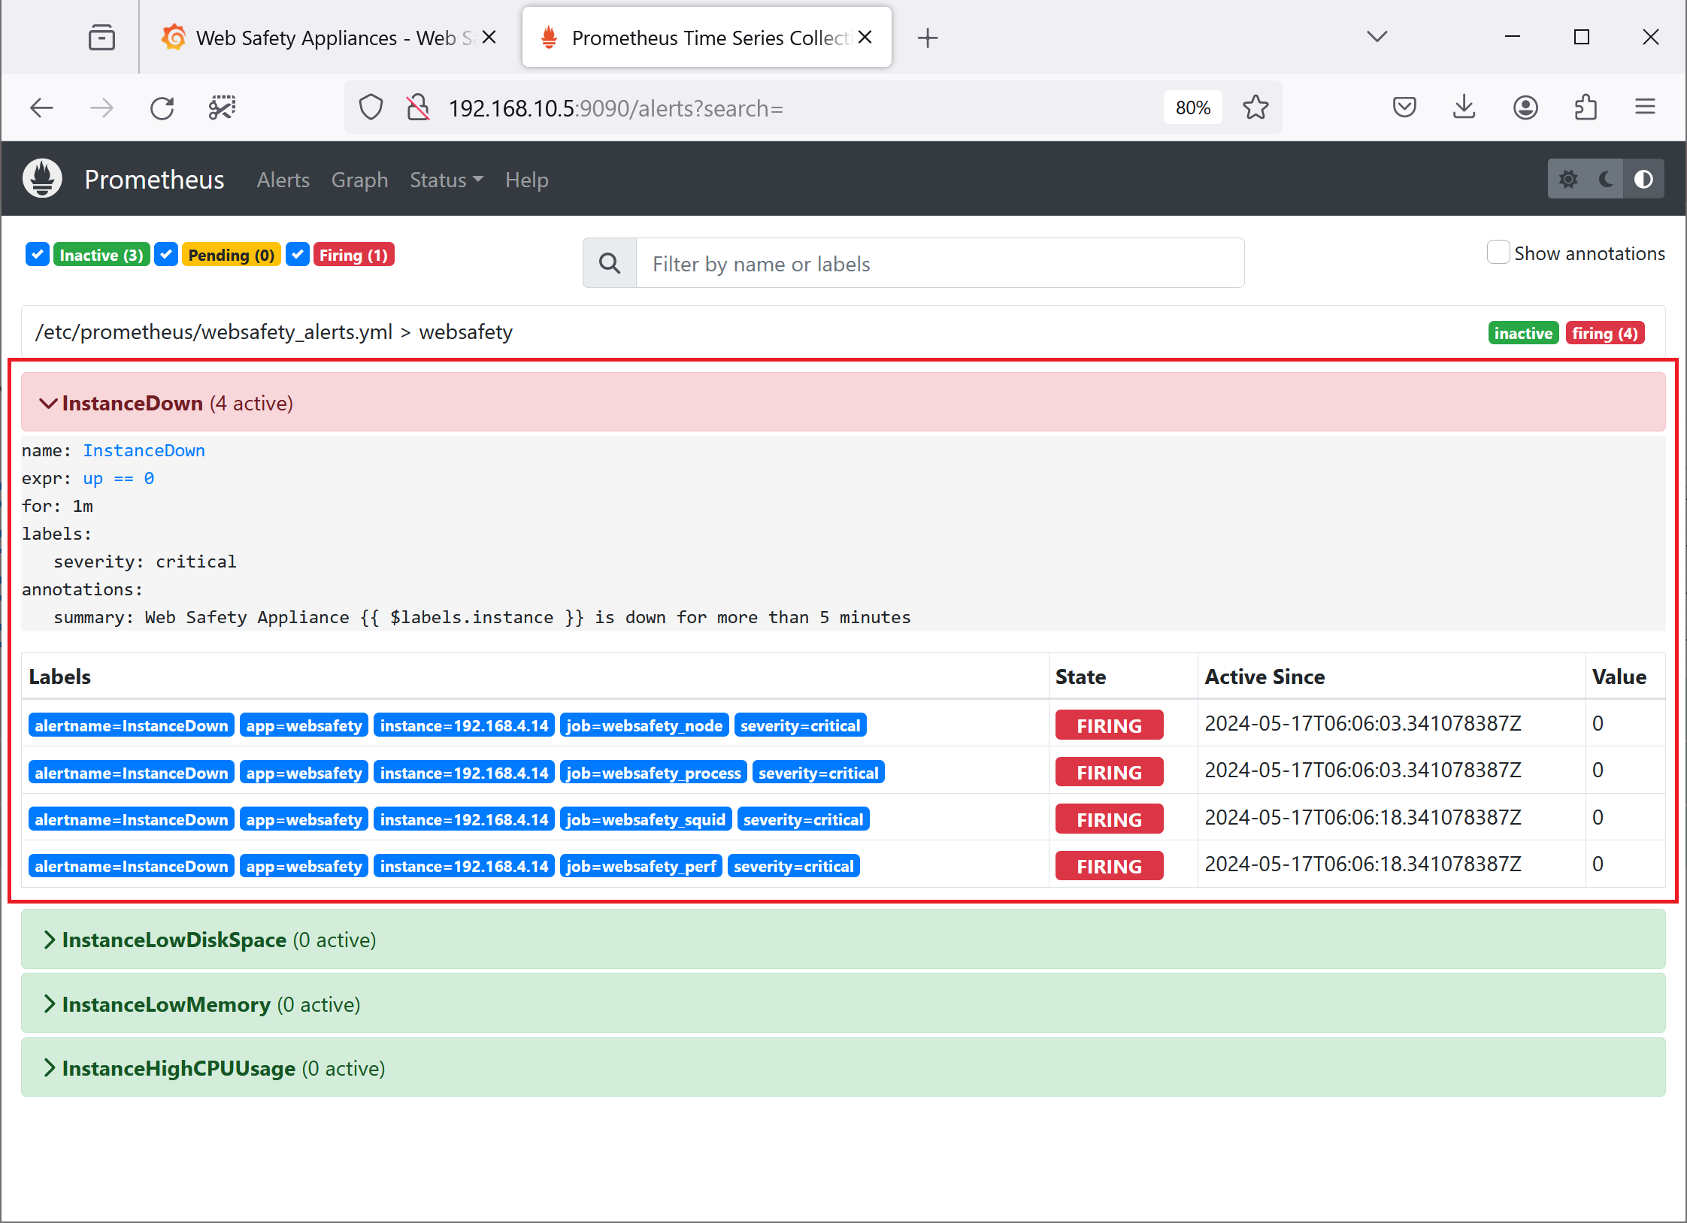Uncheck the Inactive (3) filter checkbox
This screenshot has width=1687, height=1223.
pyautogui.click(x=38, y=255)
